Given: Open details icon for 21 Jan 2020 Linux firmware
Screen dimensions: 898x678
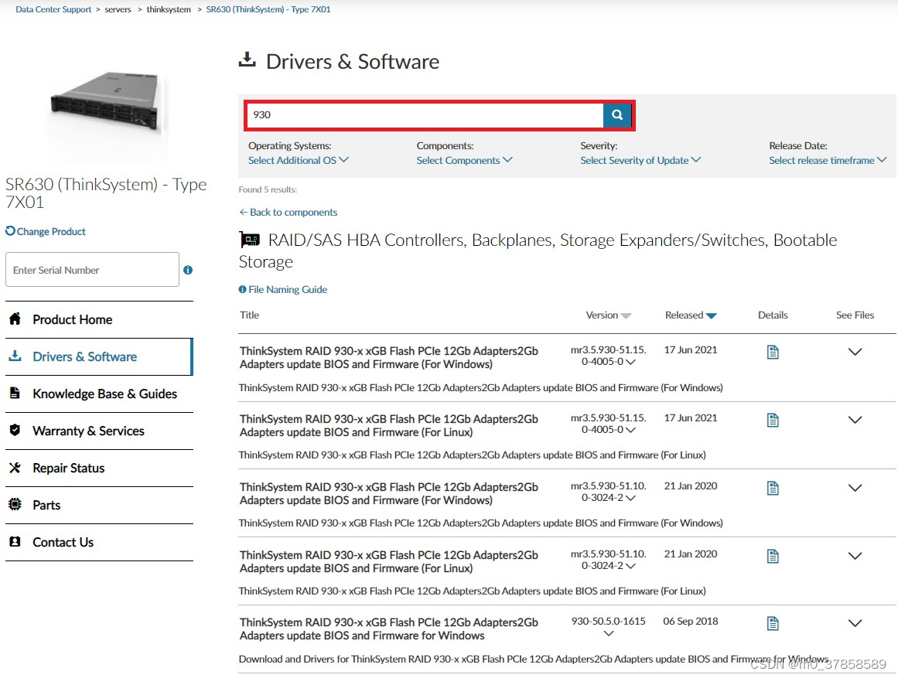Looking at the screenshot, I should 772,556.
